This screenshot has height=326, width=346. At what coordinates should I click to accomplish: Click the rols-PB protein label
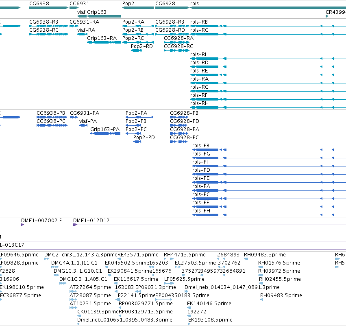(201, 146)
